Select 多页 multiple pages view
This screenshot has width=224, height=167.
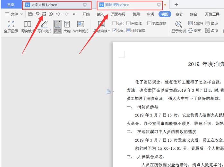[x=212, y=31]
